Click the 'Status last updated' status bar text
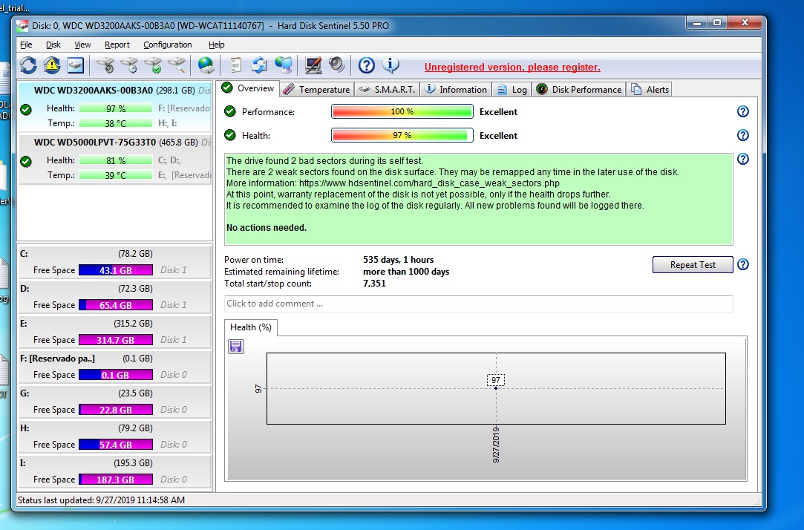This screenshot has height=530, width=804. pyautogui.click(x=101, y=500)
